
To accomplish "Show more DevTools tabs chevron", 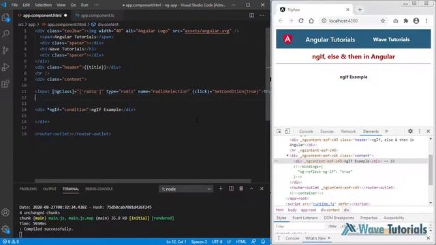I will 386,131.
